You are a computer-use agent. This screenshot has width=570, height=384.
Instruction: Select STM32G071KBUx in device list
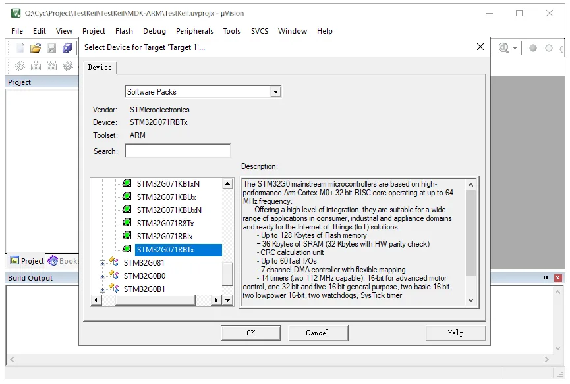[x=167, y=197]
